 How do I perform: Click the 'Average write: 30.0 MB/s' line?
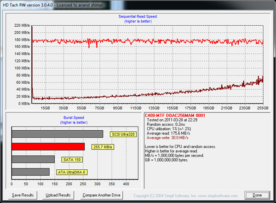click(x=167, y=138)
